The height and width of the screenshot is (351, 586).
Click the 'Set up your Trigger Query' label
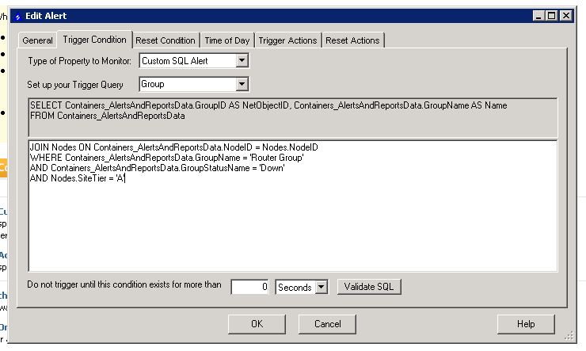coord(75,85)
